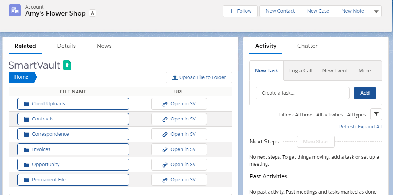The width and height of the screenshot is (393, 195).
Task: Click the Amy's Flower Shop account title
Action: 55,13
